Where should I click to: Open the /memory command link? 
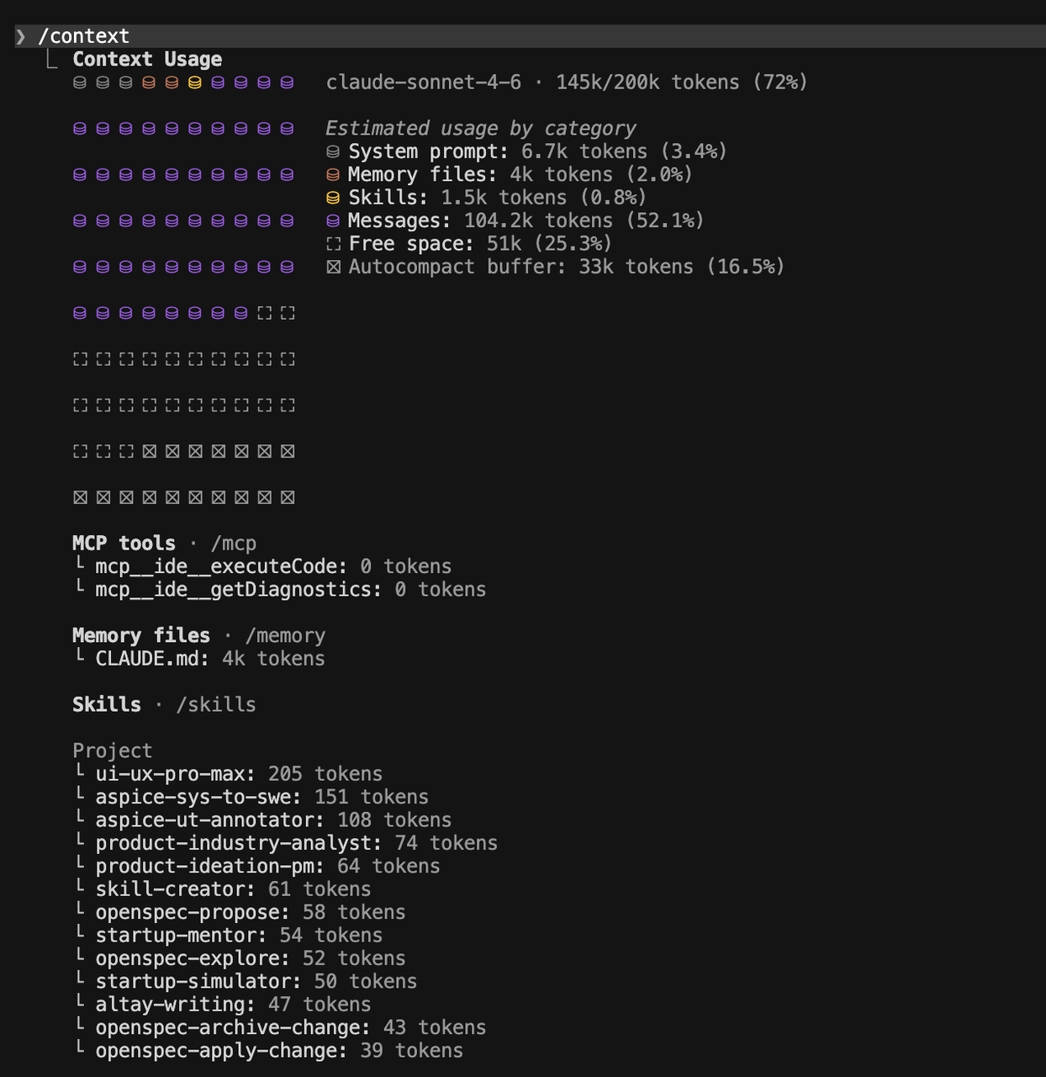pos(285,636)
